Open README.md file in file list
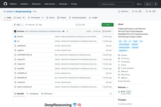The height and width of the screenshot is (107, 161). coord(22,78)
